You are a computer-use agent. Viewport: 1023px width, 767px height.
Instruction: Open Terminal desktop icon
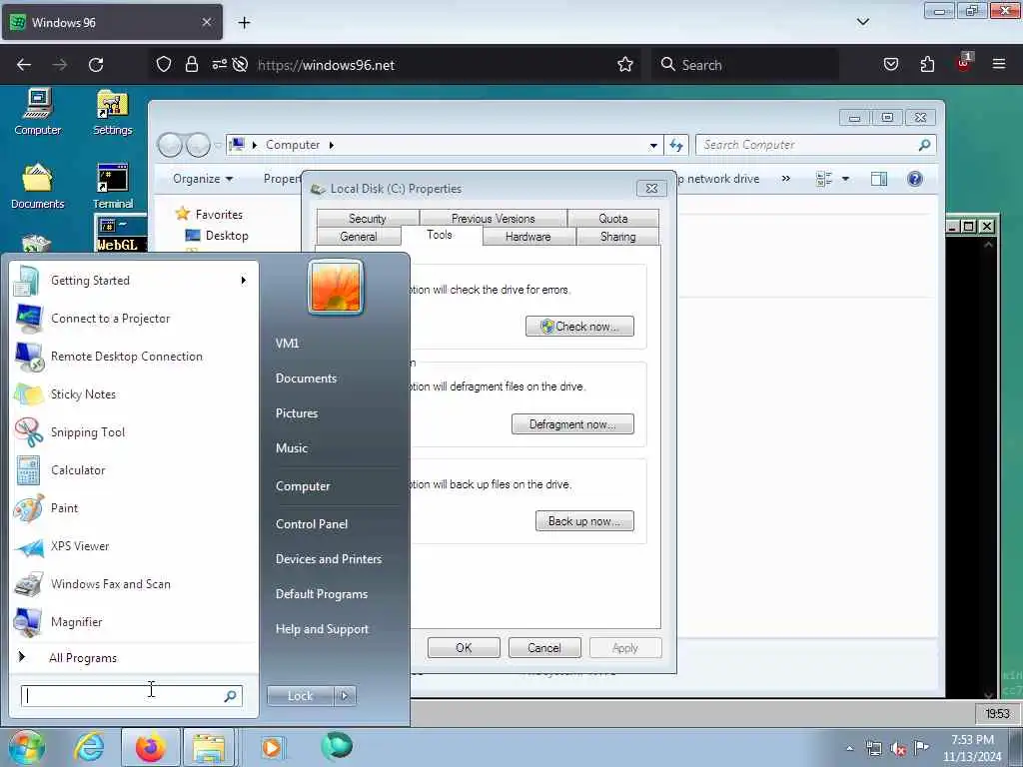coord(112,187)
